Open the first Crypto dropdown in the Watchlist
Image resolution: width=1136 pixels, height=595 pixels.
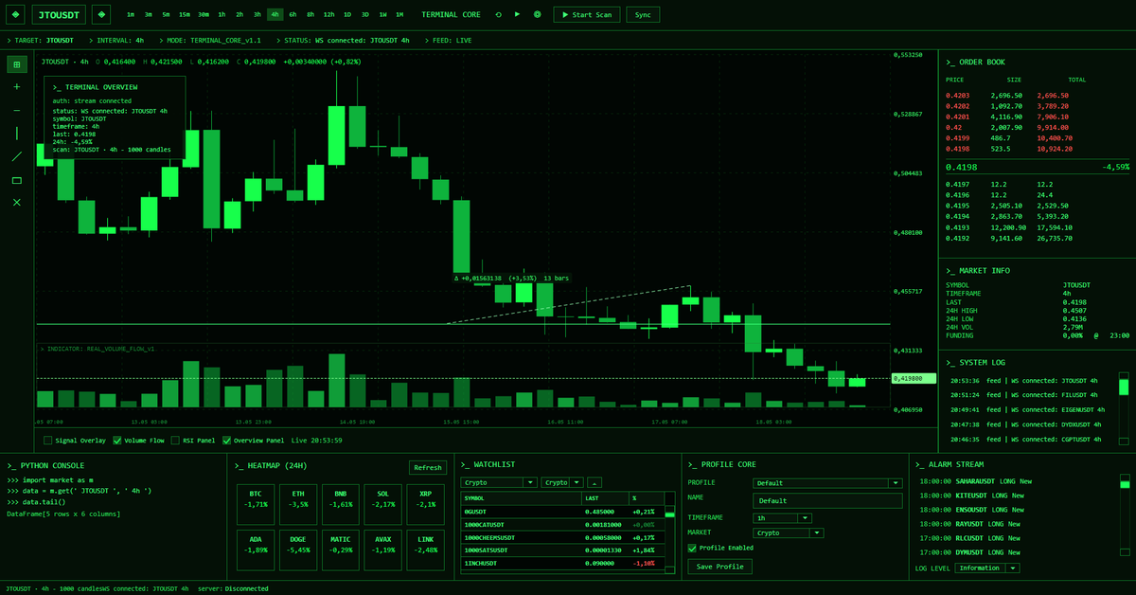pyautogui.click(x=500, y=482)
